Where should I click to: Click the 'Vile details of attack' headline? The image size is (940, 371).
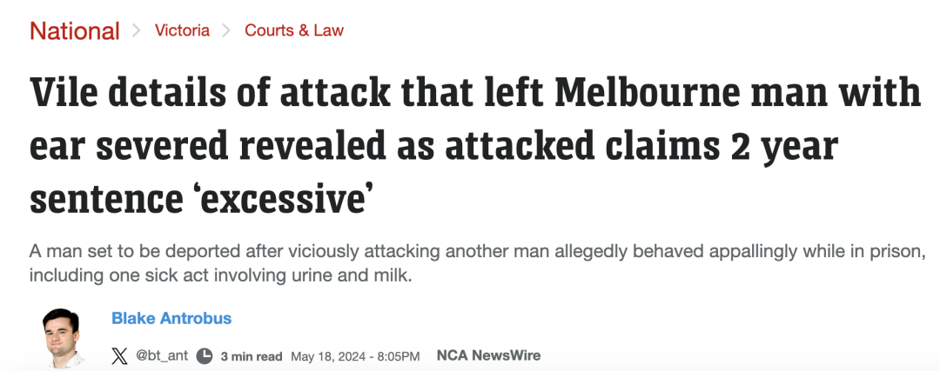coord(475,146)
